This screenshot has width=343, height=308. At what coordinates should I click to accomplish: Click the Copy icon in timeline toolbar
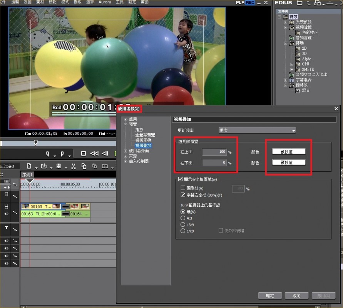tap(84, 166)
